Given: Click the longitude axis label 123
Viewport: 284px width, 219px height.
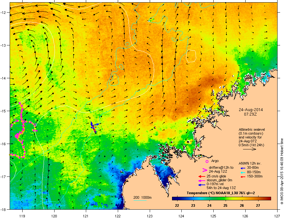Looking at the screenshot, I should pos(150,216).
